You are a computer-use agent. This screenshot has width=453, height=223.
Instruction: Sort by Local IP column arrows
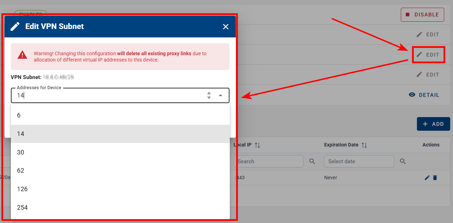[258, 145]
